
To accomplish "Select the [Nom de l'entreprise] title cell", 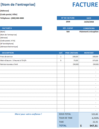I will click(18, 4).
